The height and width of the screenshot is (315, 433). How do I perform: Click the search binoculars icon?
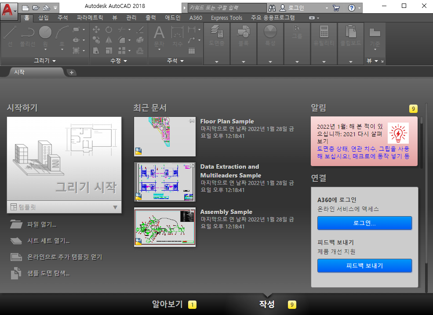(272, 8)
